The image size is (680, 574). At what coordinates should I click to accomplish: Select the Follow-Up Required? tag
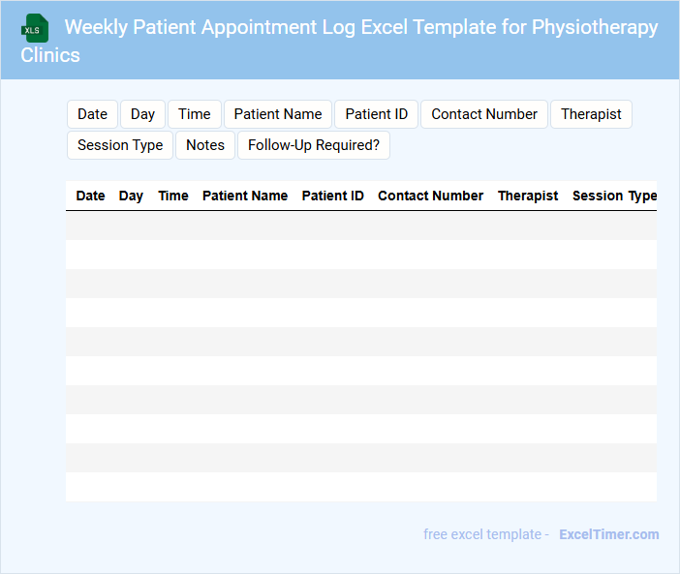pyautogui.click(x=314, y=145)
